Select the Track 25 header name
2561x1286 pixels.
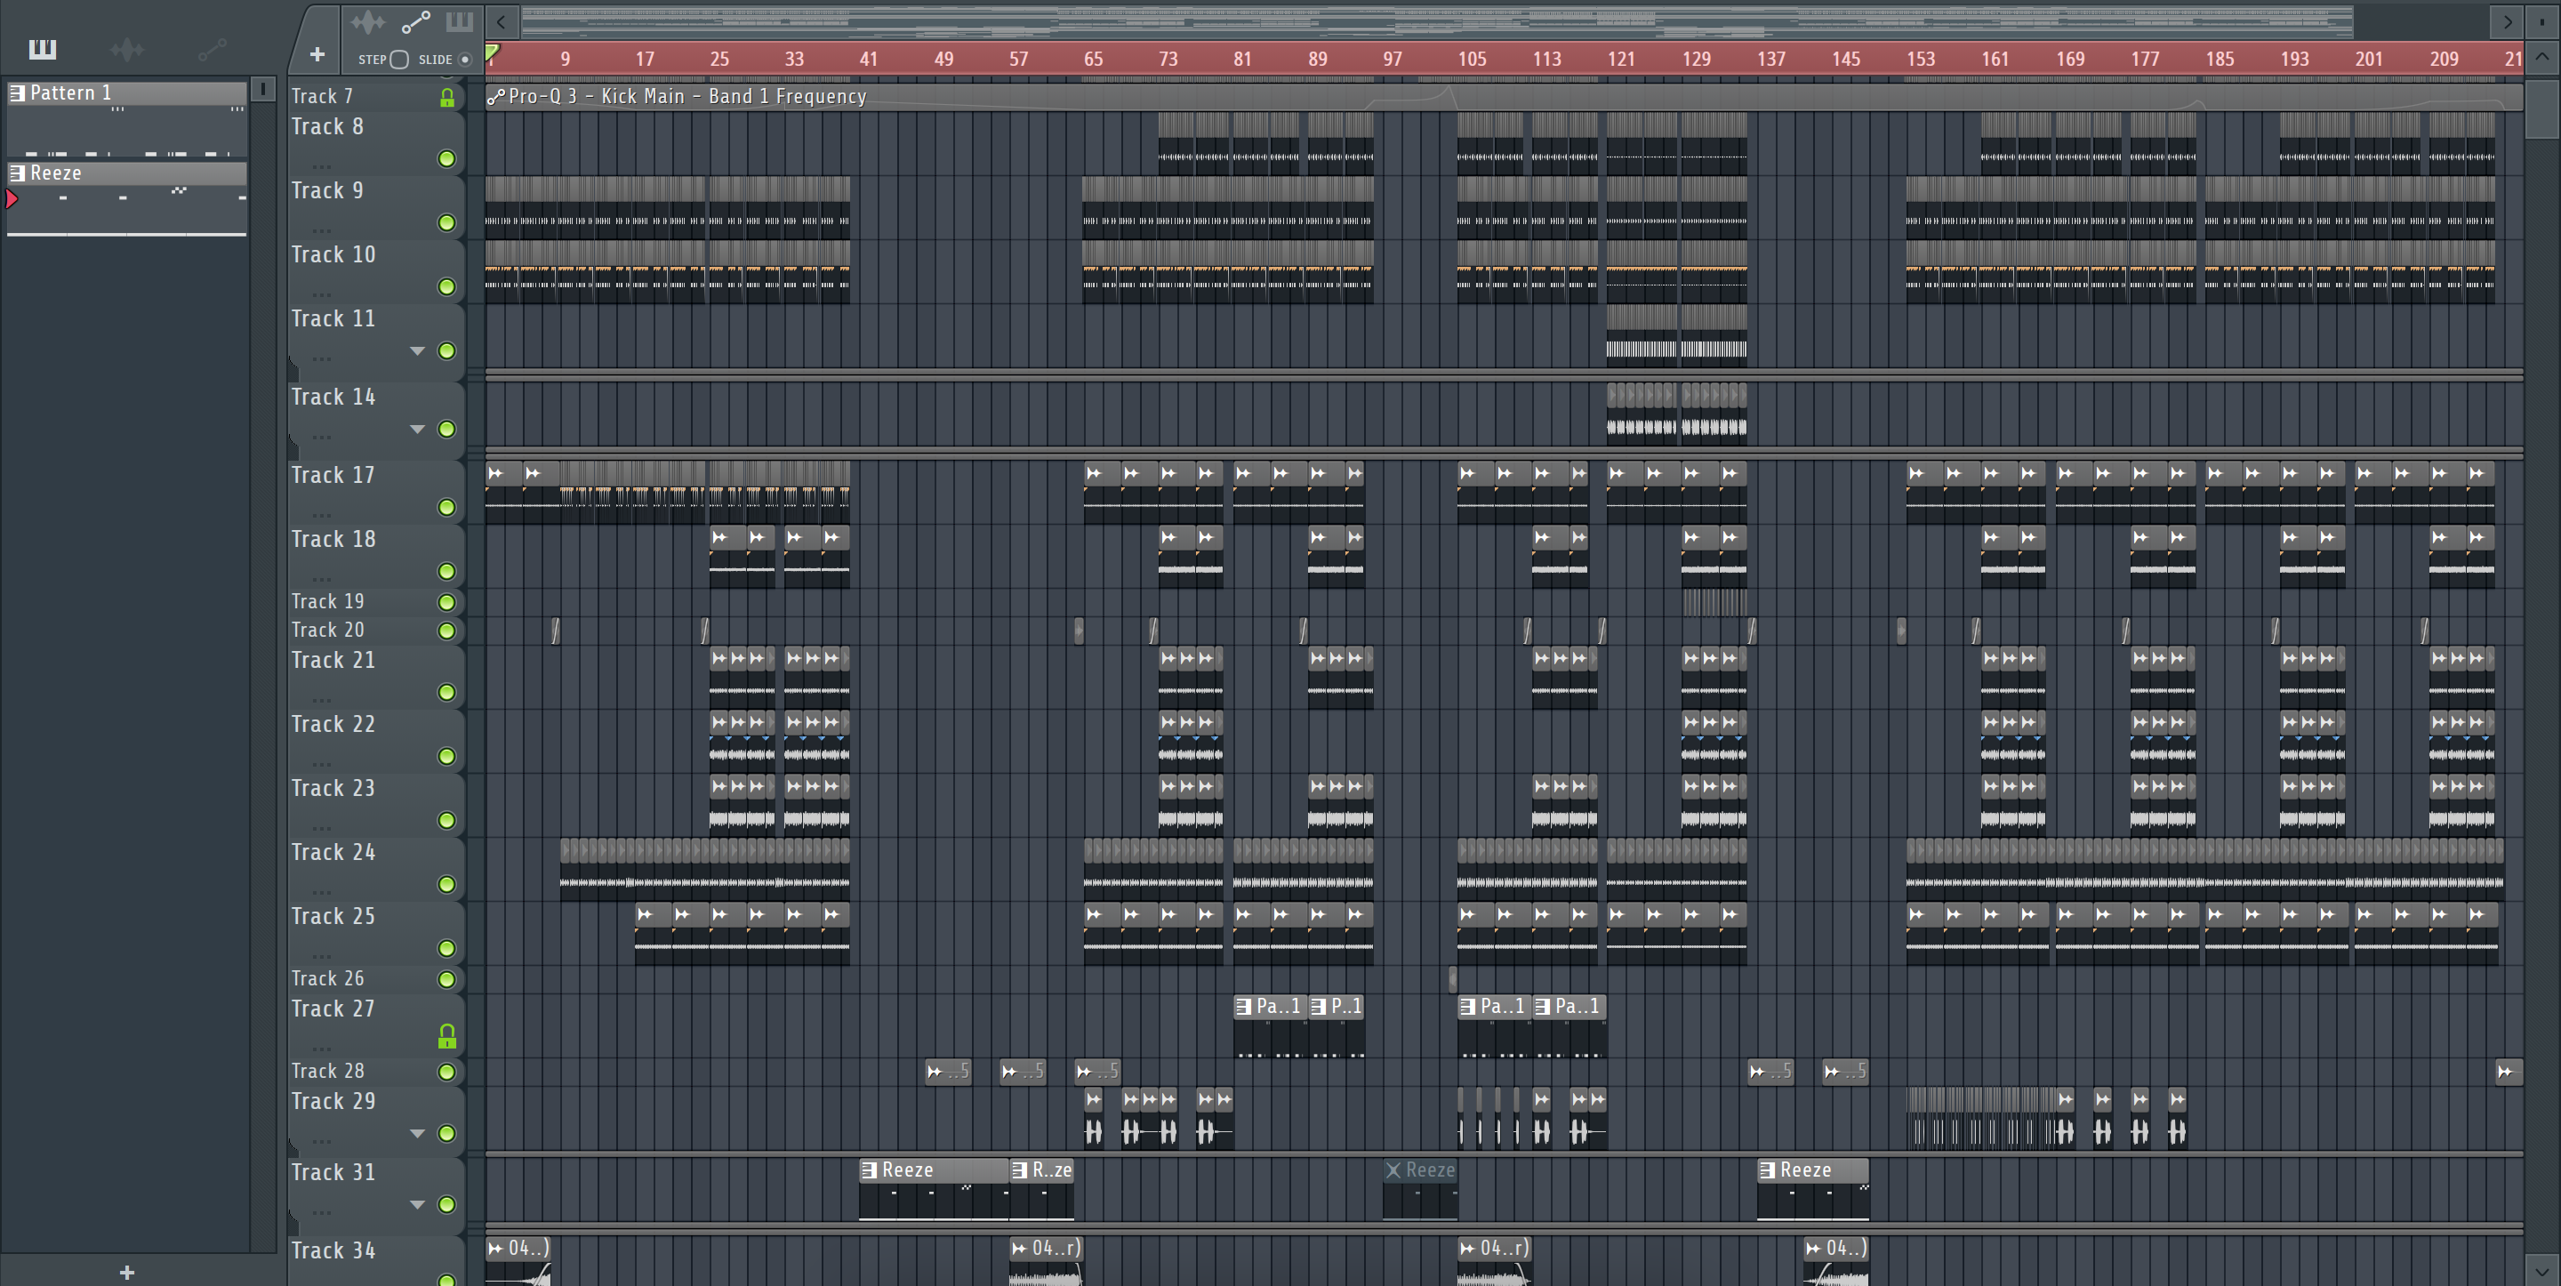[x=333, y=916]
